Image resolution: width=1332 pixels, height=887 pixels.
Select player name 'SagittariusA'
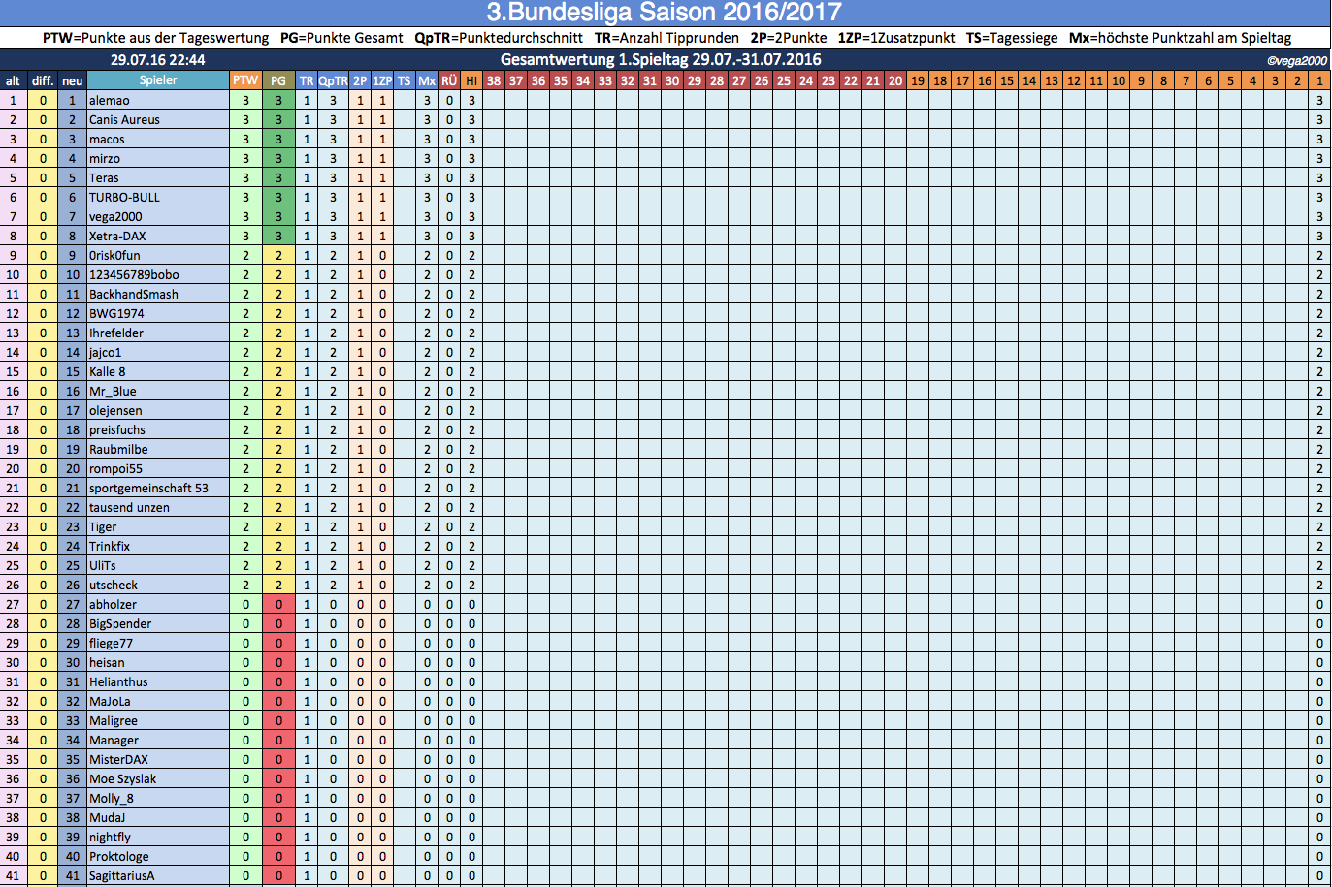click(121, 875)
